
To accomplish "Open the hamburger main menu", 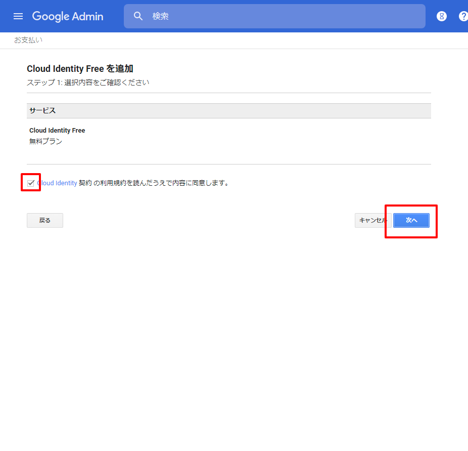I will pos(18,16).
